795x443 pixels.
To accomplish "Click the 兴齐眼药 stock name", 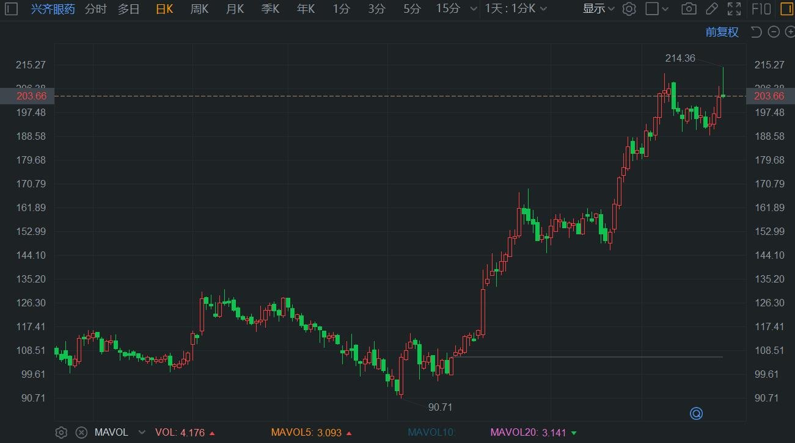I will click(53, 9).
